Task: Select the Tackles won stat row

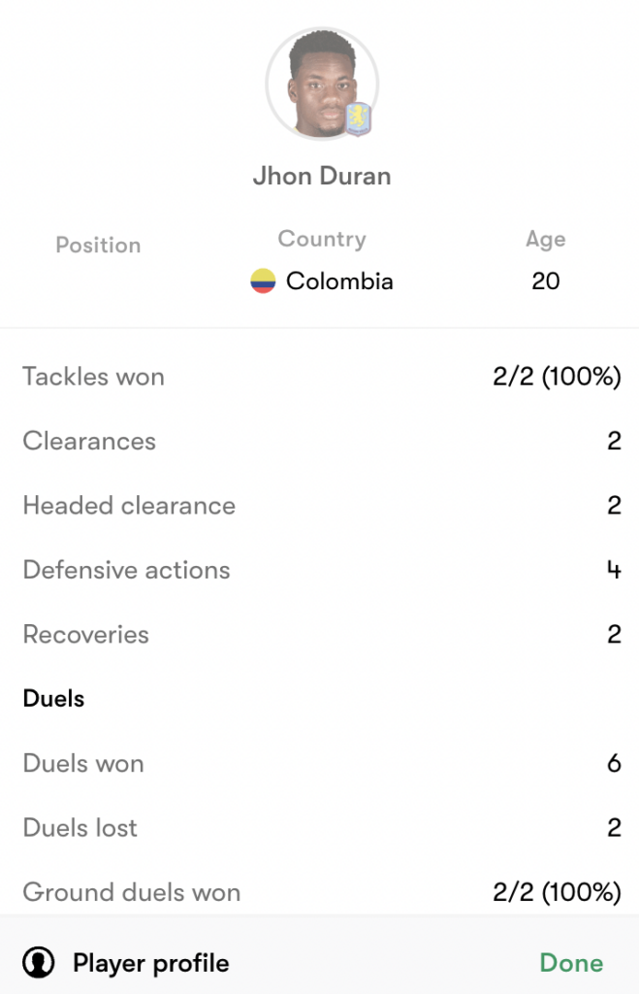Action: click(x=319, y=377)
